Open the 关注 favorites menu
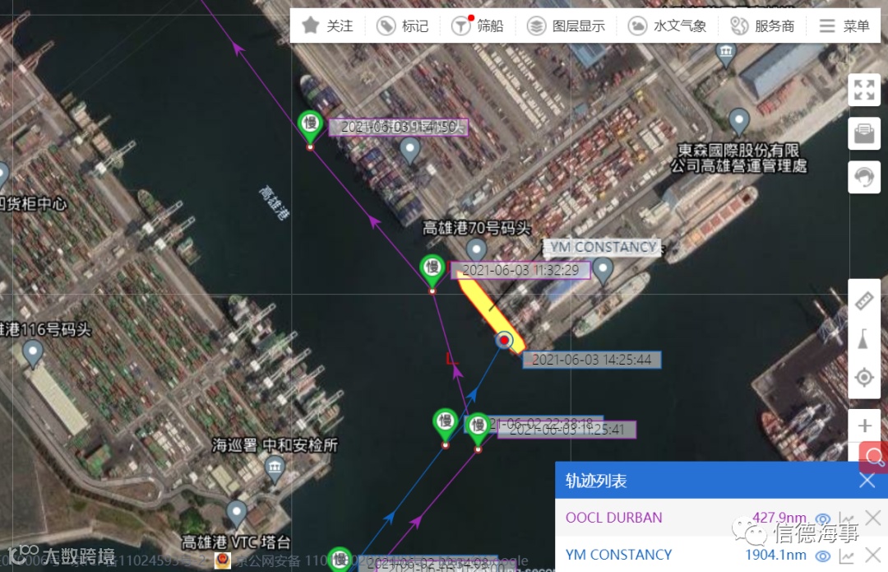 click(327, 26)
